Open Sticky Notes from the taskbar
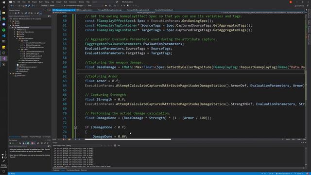The width and height of the screenshot is (311, 175). [x=4, y=47]
